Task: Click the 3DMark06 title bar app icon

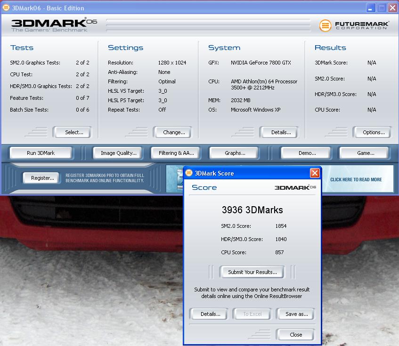Action: [x=6, y=8]
